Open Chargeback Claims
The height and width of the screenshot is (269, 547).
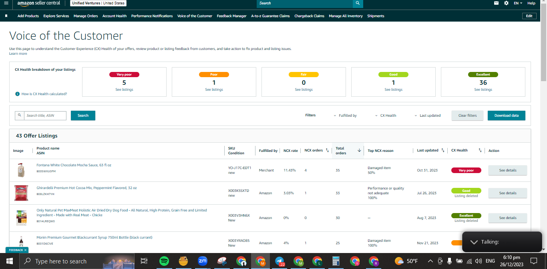309,16
